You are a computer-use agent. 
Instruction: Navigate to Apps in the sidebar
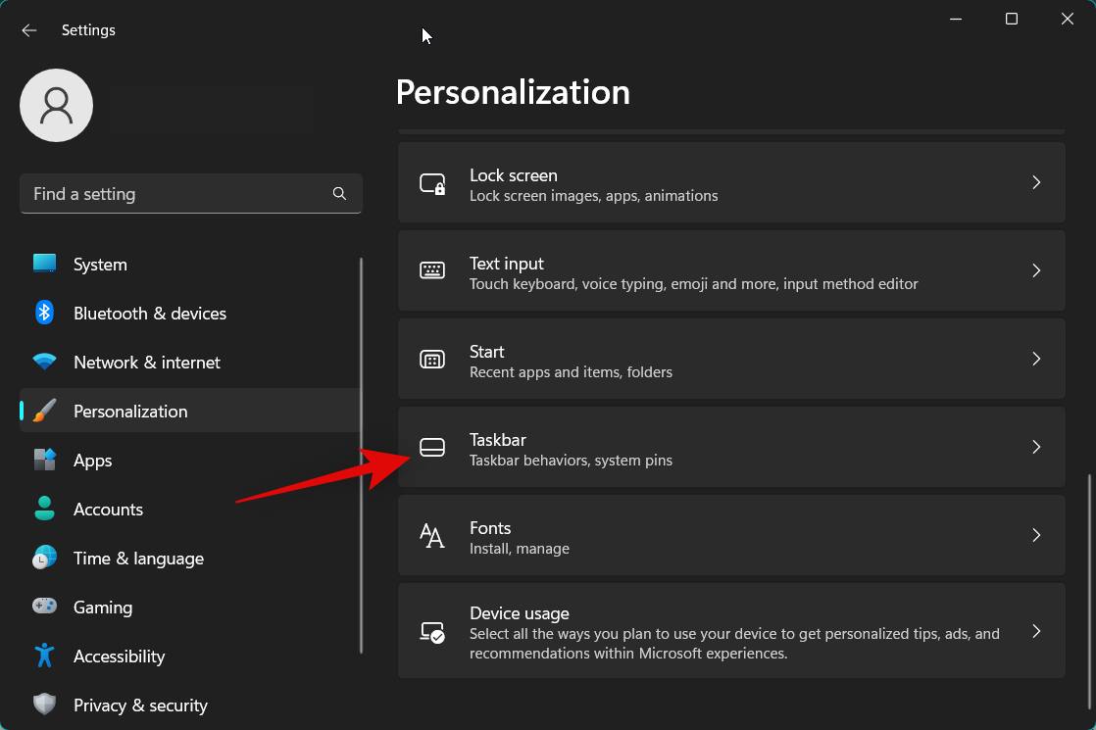point(92,460)
